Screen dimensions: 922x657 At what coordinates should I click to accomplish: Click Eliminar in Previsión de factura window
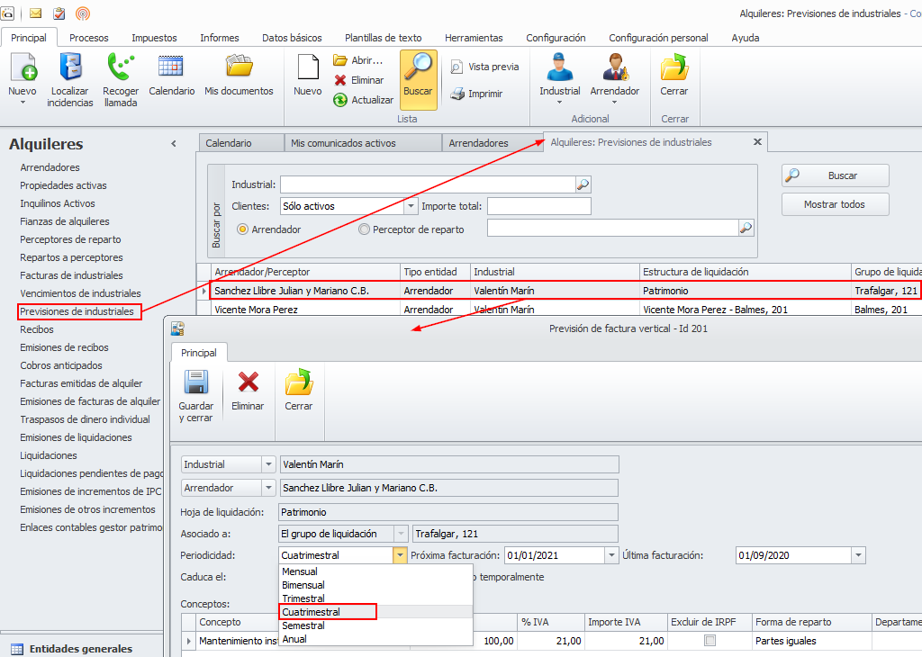point(248,389)
